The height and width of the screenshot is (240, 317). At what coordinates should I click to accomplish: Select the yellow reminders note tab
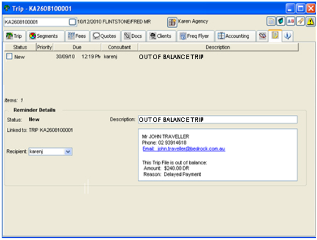(x=275, y=35)
